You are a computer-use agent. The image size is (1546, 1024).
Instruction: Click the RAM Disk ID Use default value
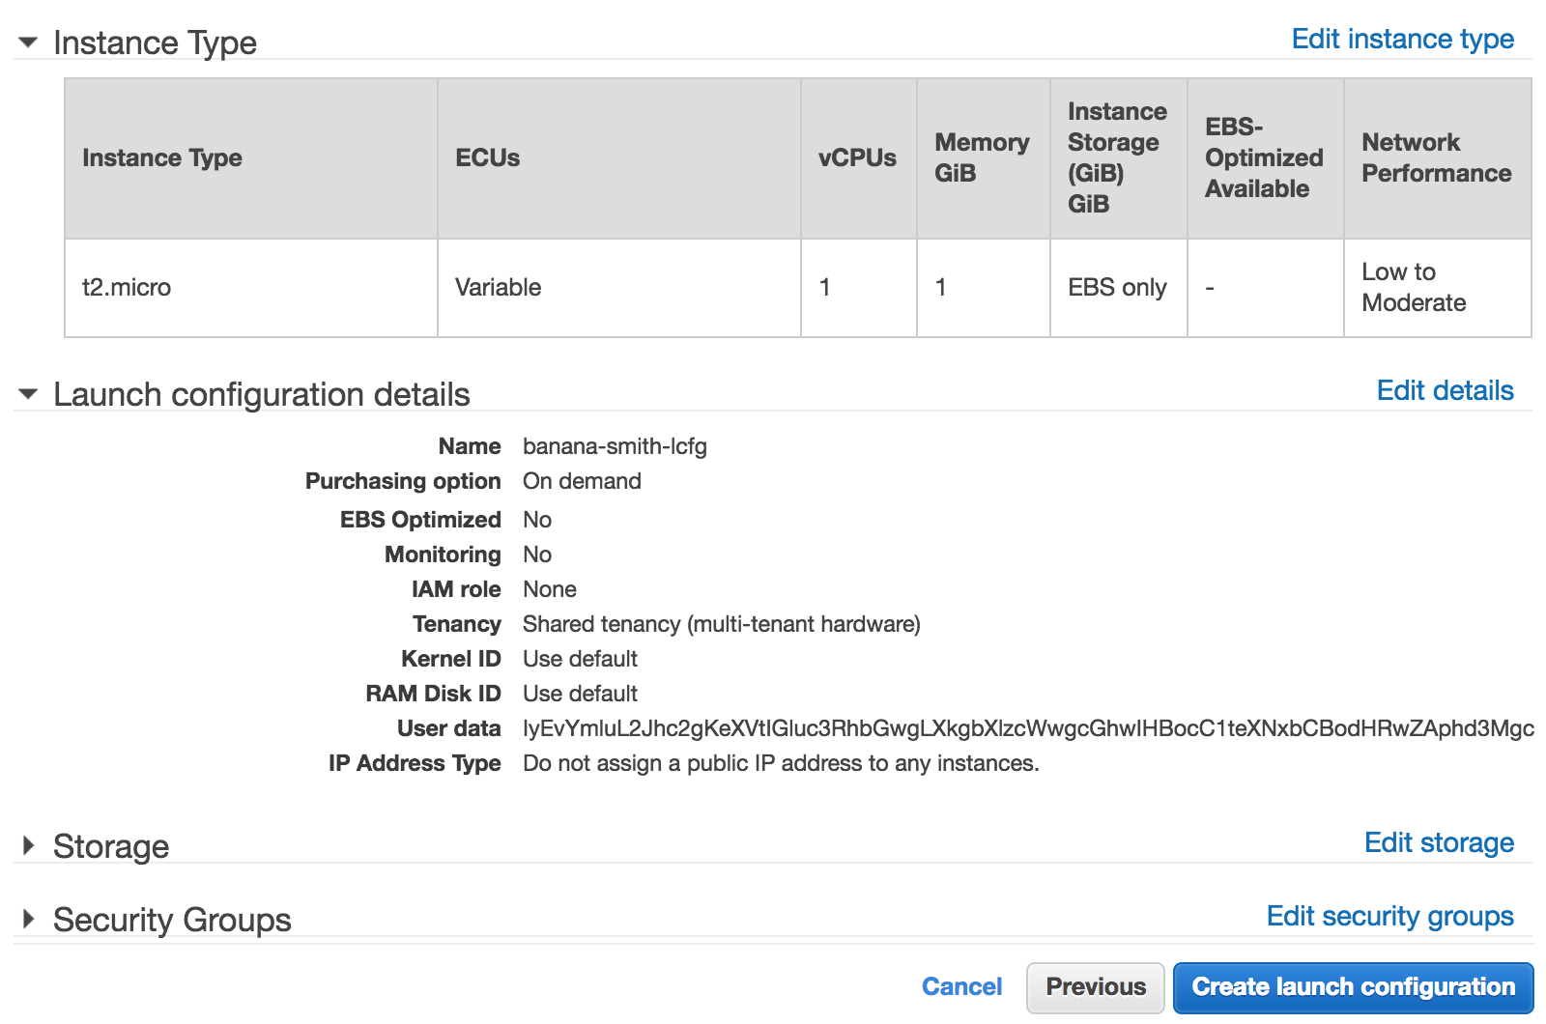[580, 694]
